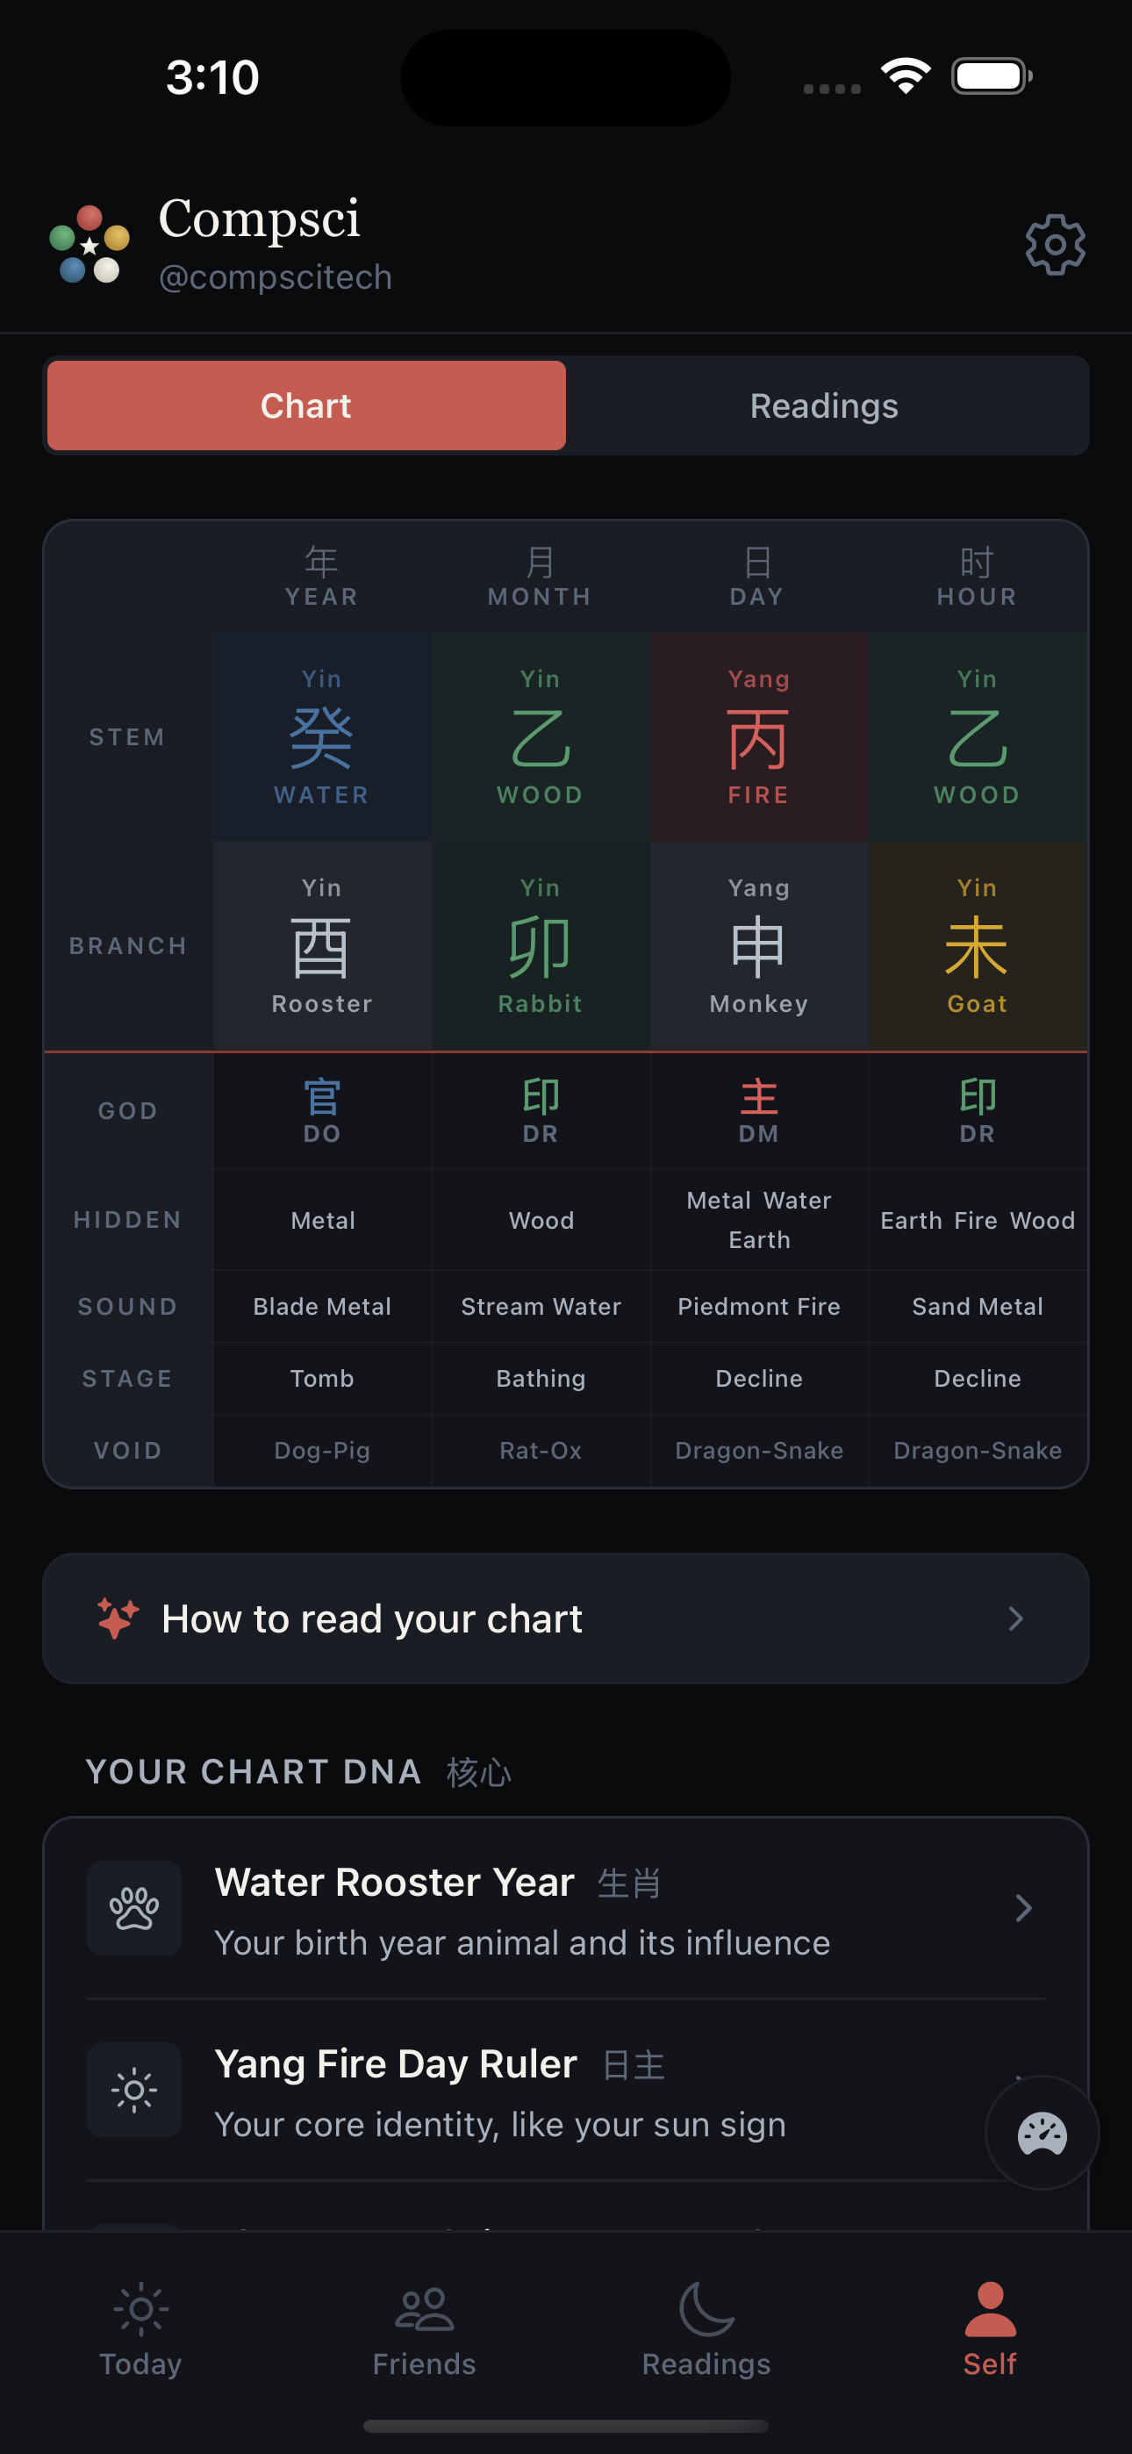Tap the DM god label under the DAY pillar

click(x=758, y=1109)
